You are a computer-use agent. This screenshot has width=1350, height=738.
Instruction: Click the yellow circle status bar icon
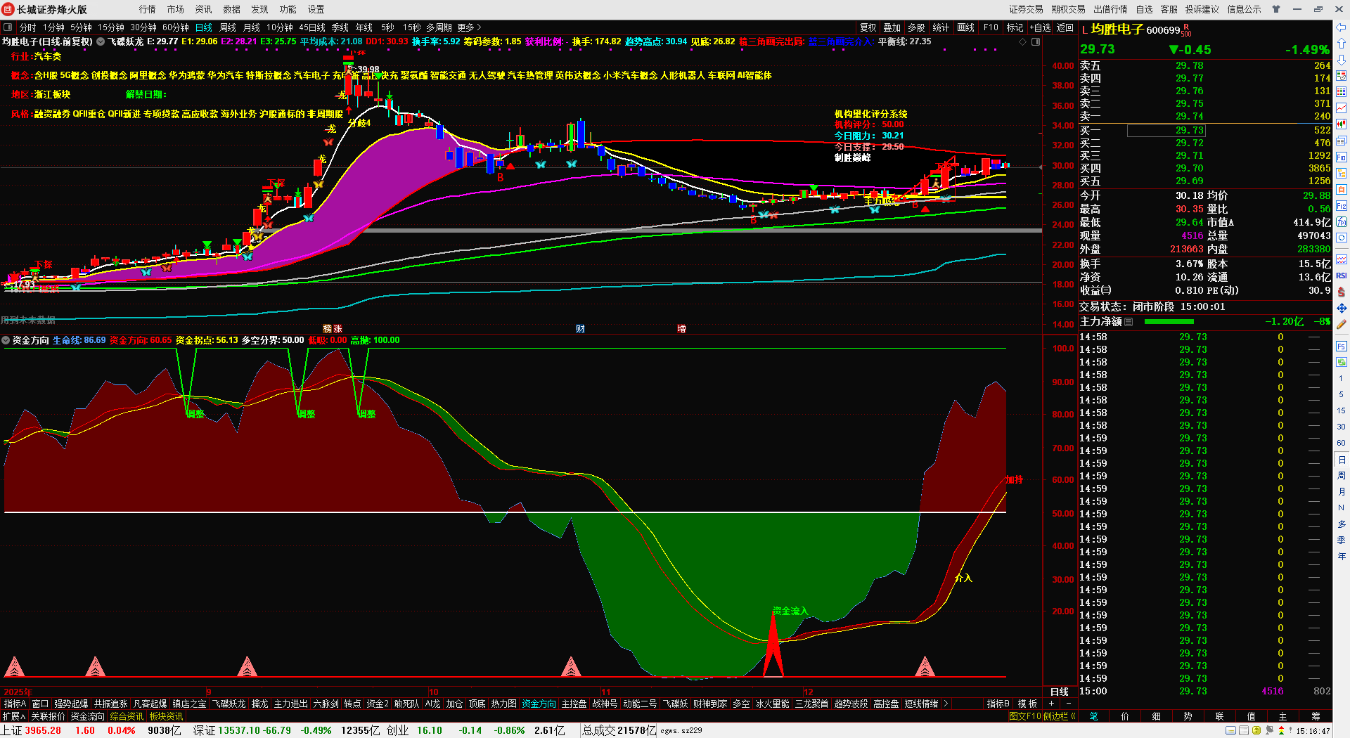point(1256,731)
